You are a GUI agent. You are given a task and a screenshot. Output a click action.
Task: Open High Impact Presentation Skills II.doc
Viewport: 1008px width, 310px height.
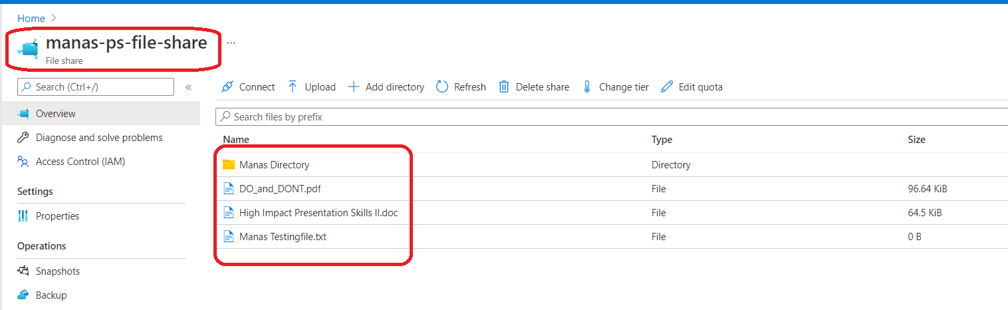click(x=318, y=213)
